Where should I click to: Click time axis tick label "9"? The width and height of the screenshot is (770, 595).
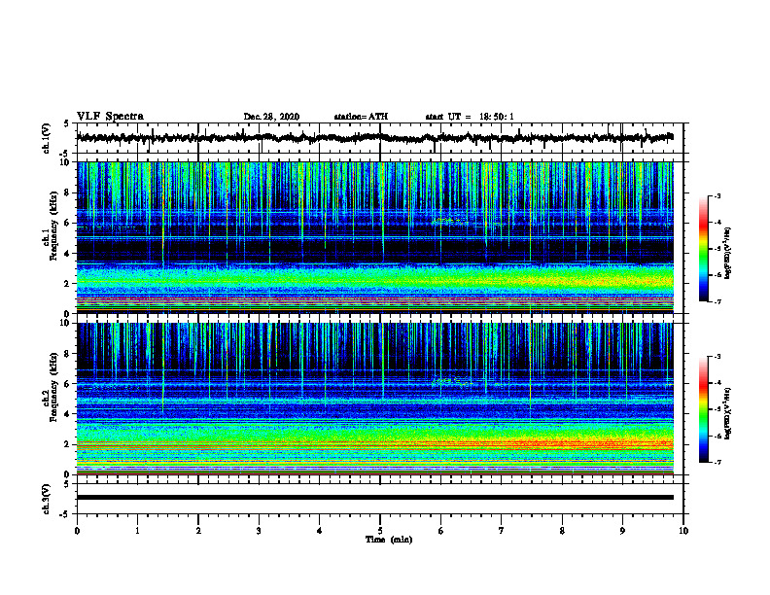point(622,531)
